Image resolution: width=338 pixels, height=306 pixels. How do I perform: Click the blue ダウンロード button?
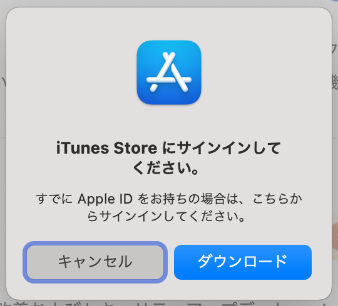click(243, 262)
